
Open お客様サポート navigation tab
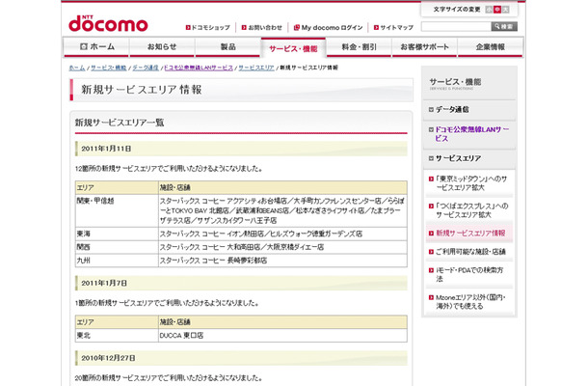424,47
